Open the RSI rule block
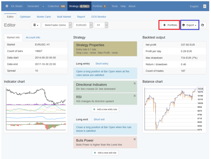Viewport: 211px width, 159px height. coord(105,99)
